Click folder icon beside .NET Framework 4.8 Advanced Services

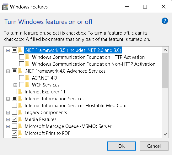(x=20, y=71)
